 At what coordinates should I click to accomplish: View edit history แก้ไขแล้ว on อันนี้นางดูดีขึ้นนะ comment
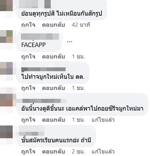click(103, 120)
